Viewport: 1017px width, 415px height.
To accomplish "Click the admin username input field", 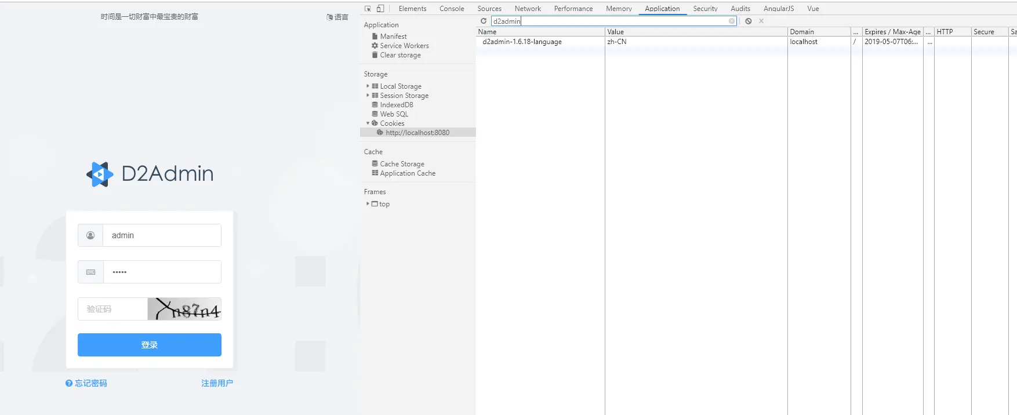I will click(162, 235).
